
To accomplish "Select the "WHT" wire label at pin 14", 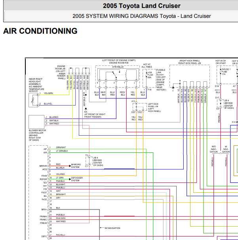I will (x=58, y=191).
